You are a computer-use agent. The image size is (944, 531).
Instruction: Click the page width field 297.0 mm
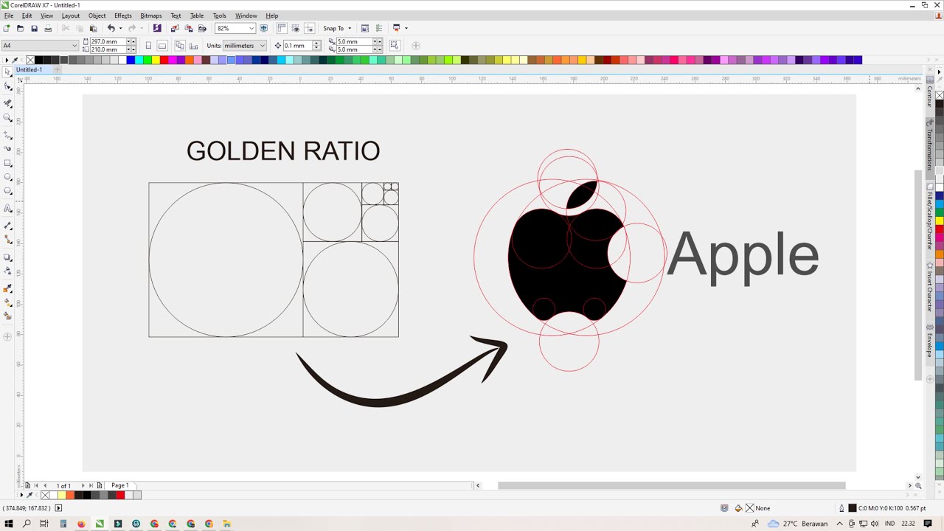(107, 41)
